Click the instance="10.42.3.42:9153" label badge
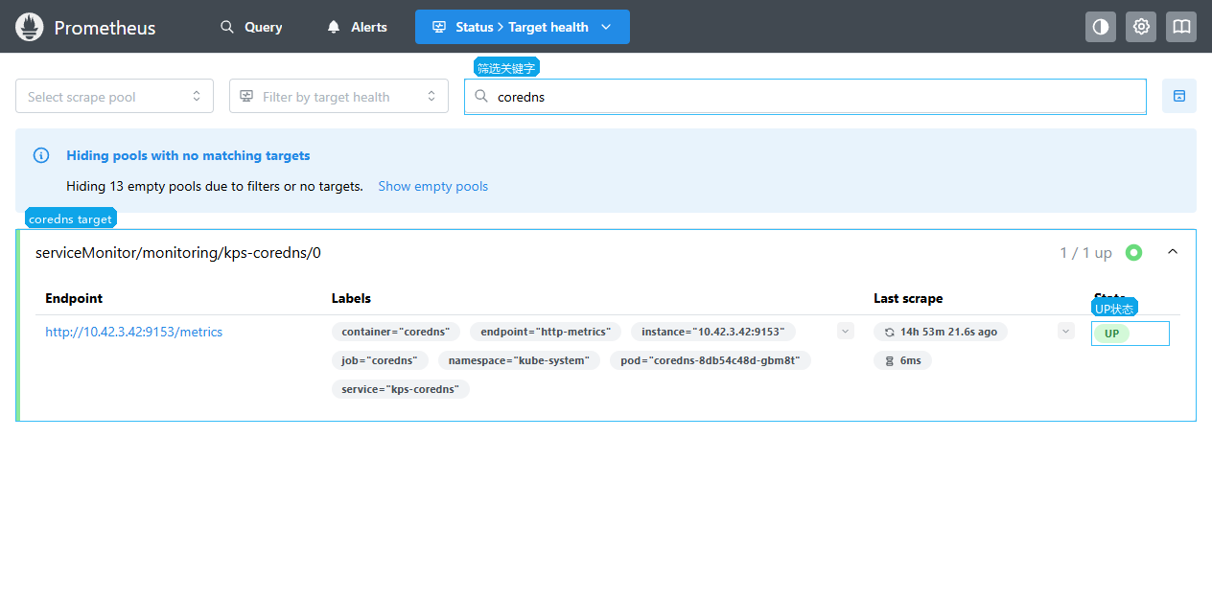 pyautogui.click(x=712, y=332)
